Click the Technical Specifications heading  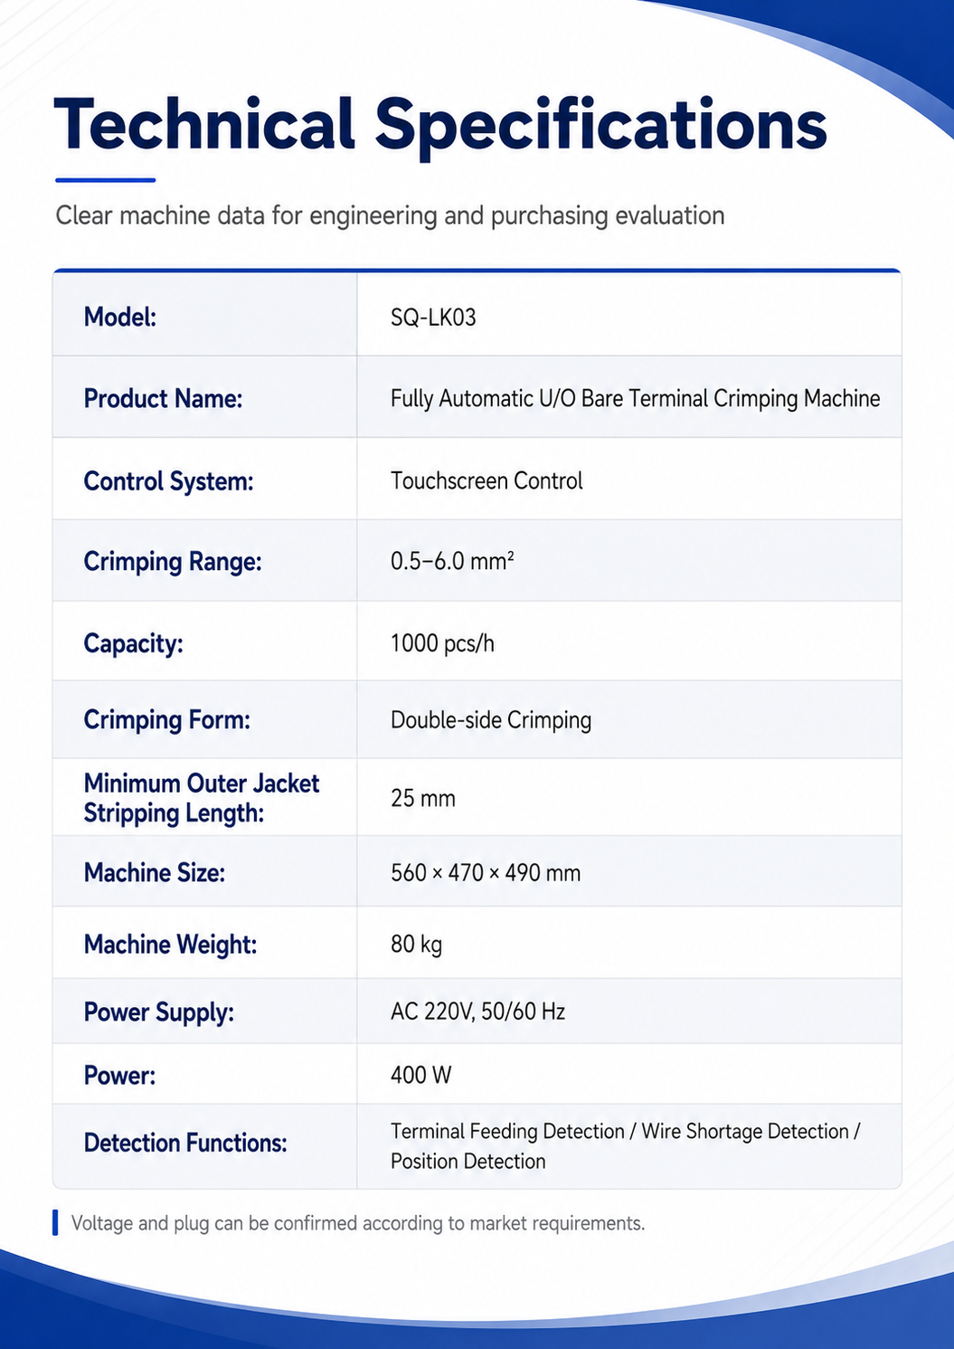[440, 125]
